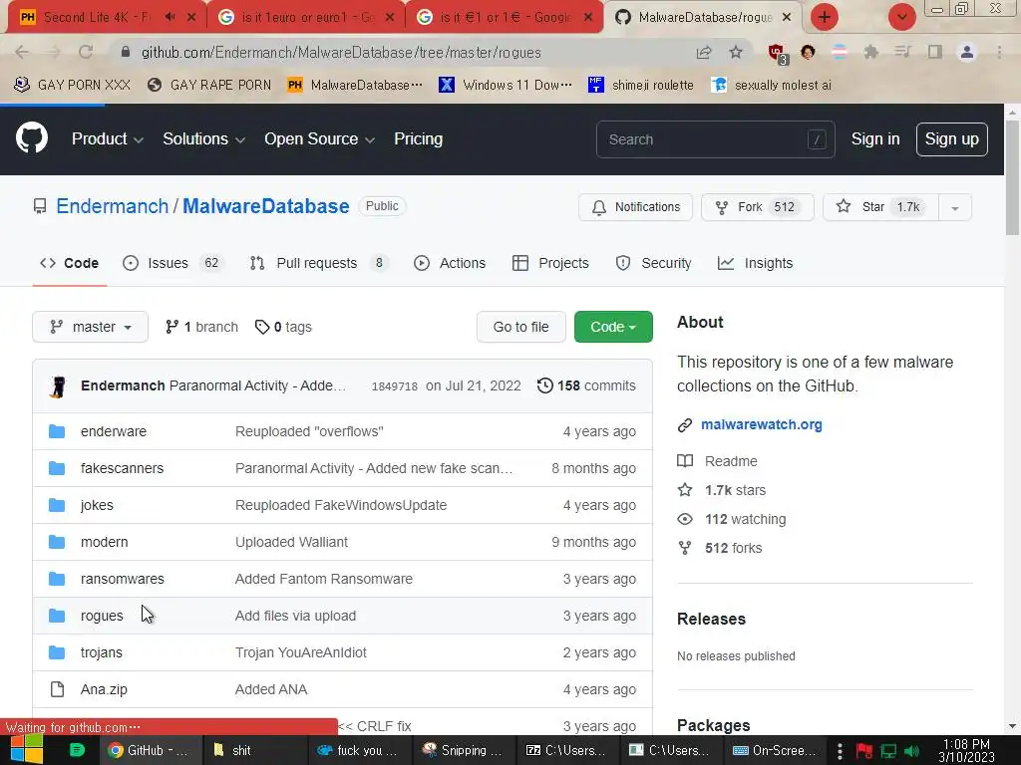Viewport: 1021px width, 765px height.
Task: View the 1 branch link
Action: 201,327
